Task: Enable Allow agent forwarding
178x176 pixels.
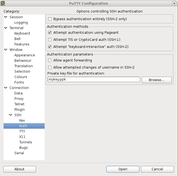Action: 50,60
